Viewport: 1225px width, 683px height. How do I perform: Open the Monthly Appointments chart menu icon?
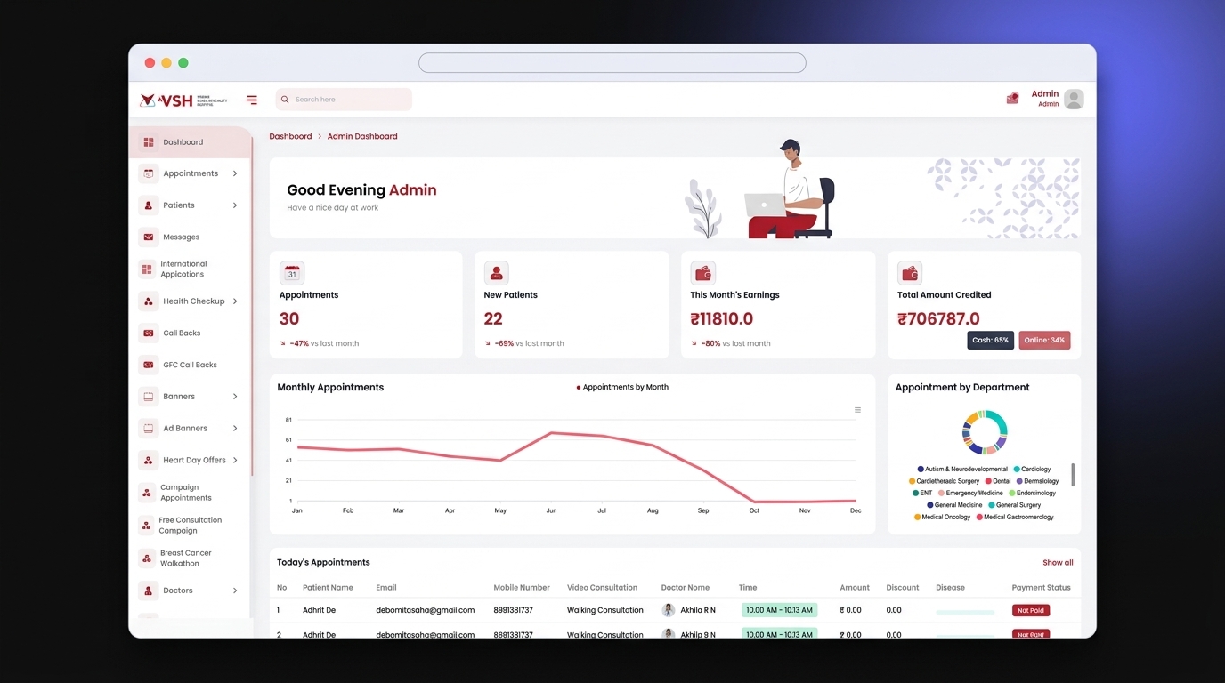click(857, 410)
